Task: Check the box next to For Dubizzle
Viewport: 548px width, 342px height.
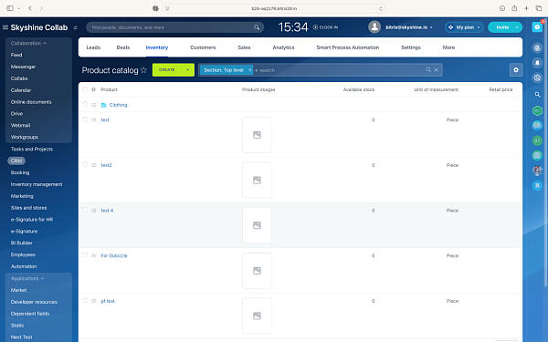Action: click(85, 255)
